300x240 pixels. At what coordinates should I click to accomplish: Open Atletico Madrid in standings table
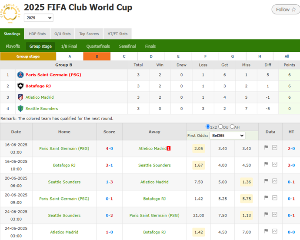pos(40,97)
